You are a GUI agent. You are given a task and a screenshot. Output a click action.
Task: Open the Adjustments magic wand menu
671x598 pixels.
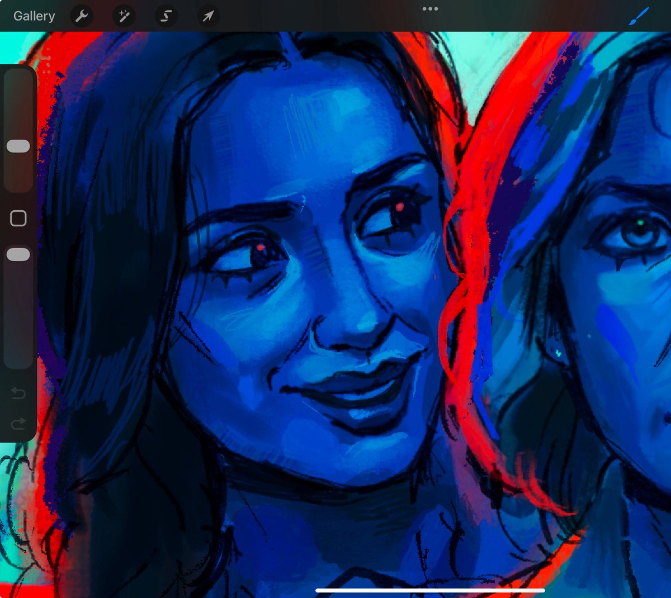point(124,16)
